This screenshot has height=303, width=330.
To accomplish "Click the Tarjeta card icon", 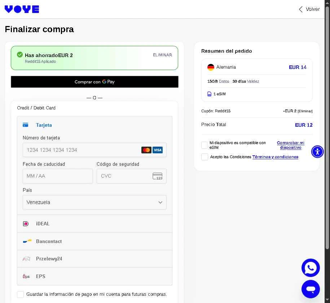I will click(26, 125).
